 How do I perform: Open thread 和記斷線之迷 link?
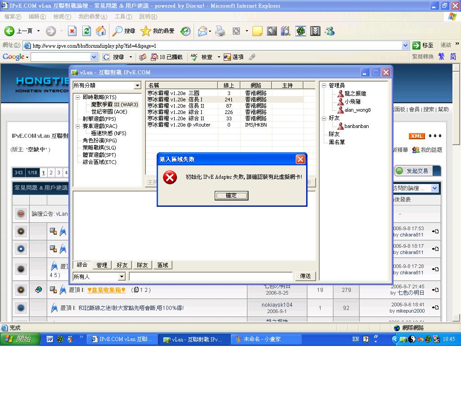tap(131, 308)
